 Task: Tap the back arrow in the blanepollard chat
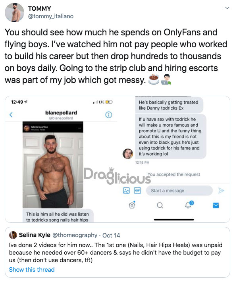click(x=11, y=114)
